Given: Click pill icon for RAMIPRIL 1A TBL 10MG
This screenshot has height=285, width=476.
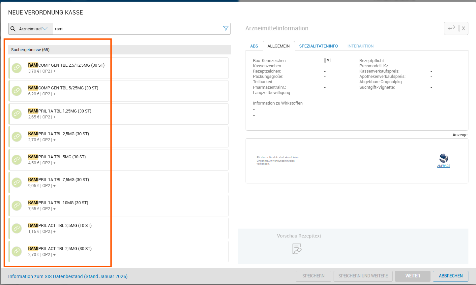Looking at the screenshot, I should pos(17,206).
